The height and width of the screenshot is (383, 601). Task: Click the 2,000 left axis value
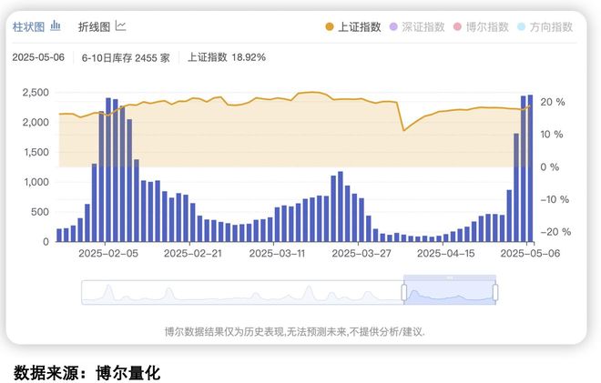36,122
